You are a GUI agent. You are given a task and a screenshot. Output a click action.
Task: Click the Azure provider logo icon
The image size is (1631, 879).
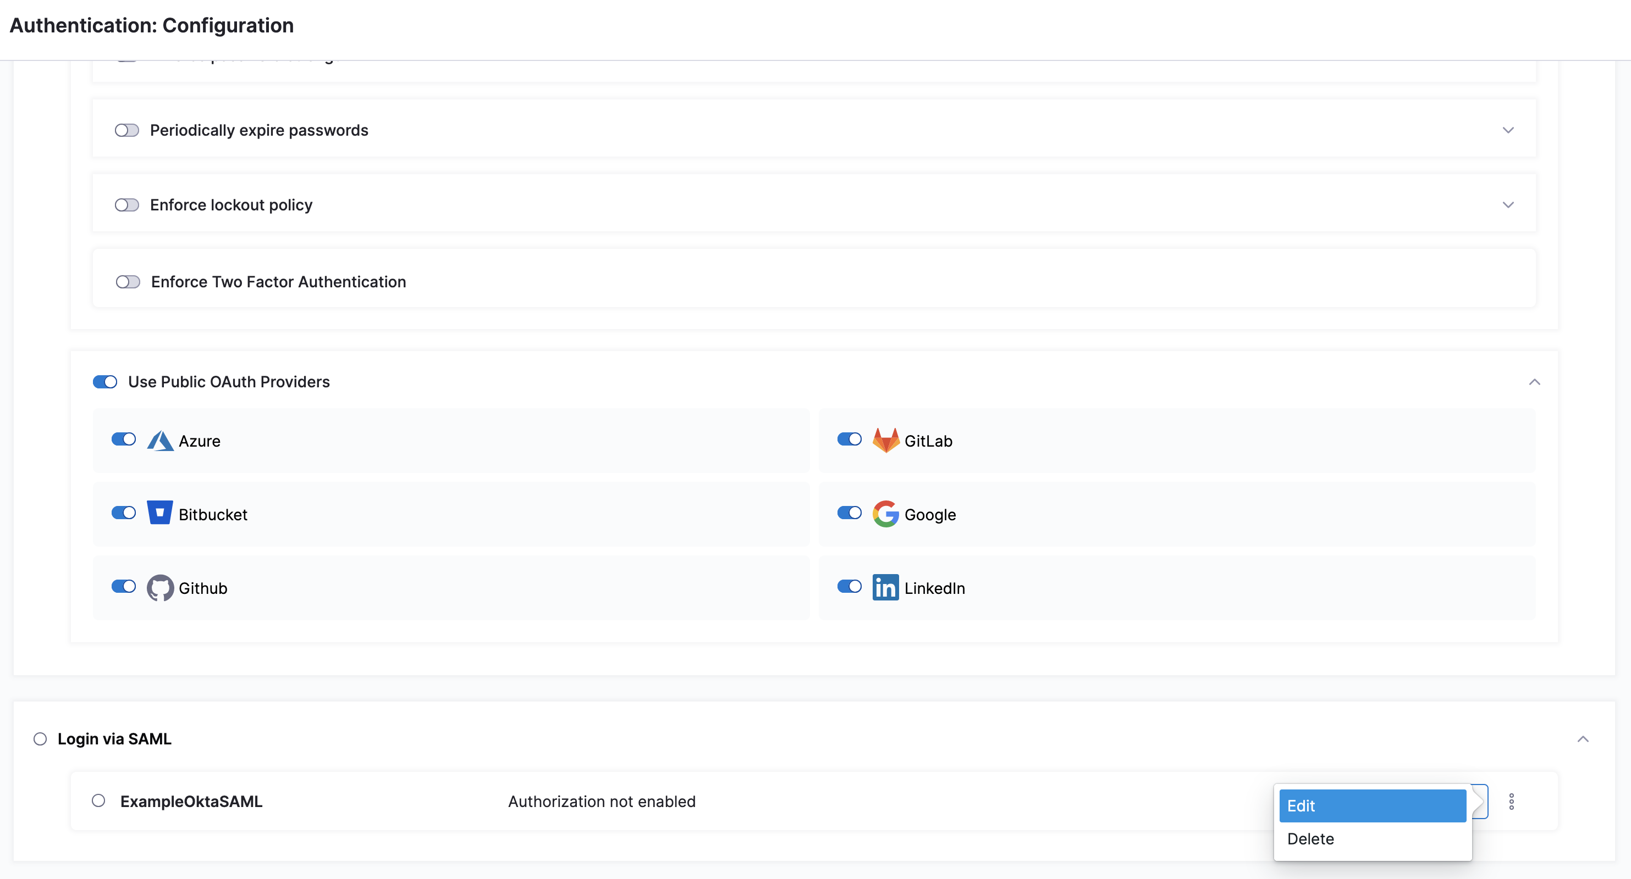pos(160,441)
